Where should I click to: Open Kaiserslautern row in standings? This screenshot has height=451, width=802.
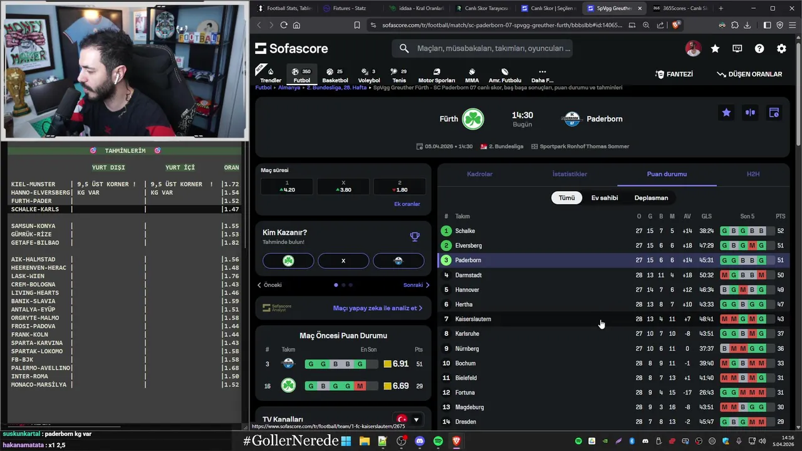(x=614, y=319)
